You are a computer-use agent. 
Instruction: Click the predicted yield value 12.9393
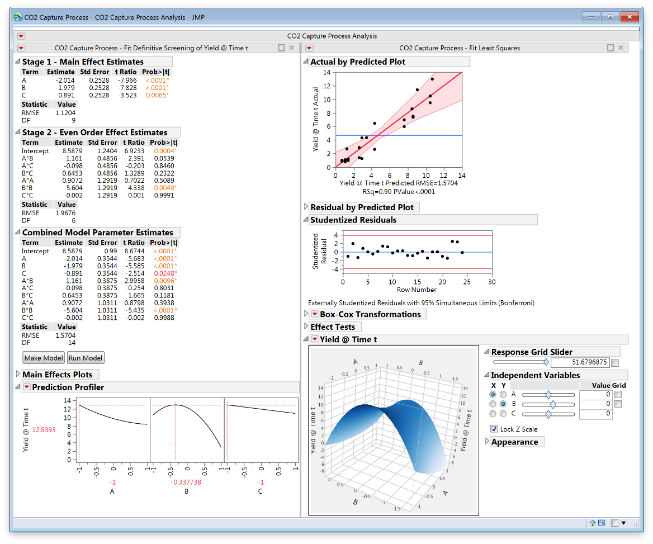(x=44, y=430)
